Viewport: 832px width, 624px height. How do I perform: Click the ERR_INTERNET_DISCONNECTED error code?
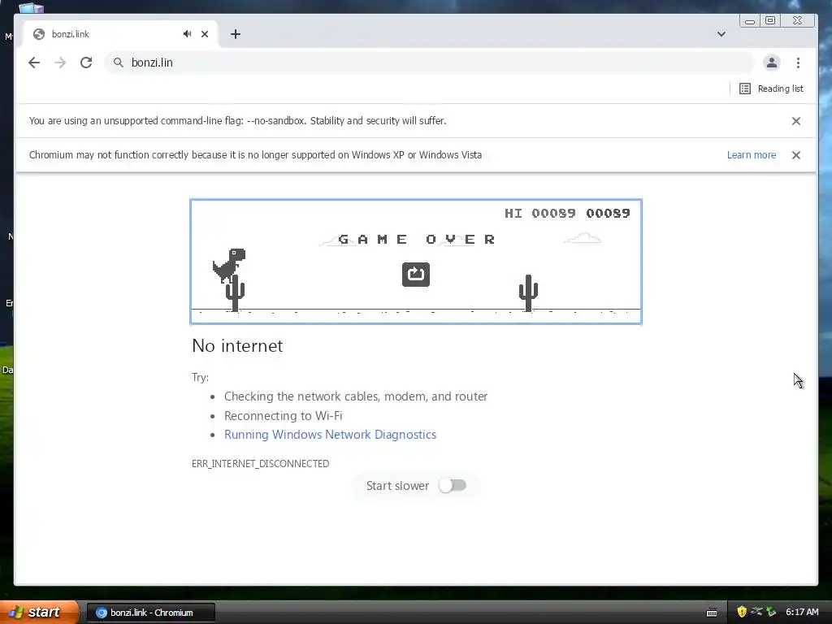pos(261,464)
